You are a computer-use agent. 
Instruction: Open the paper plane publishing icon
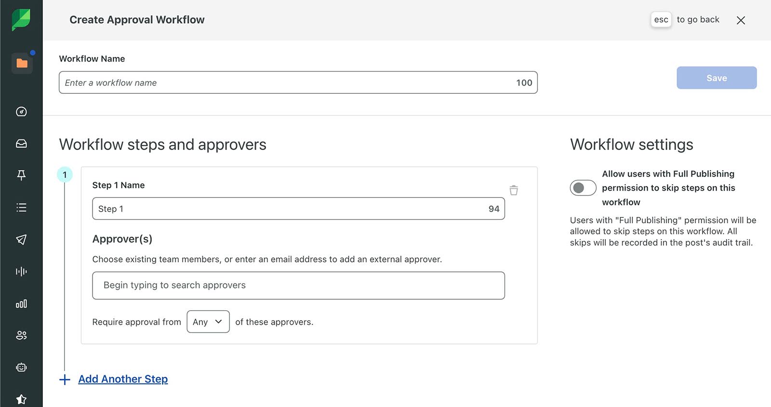point(21,239)
